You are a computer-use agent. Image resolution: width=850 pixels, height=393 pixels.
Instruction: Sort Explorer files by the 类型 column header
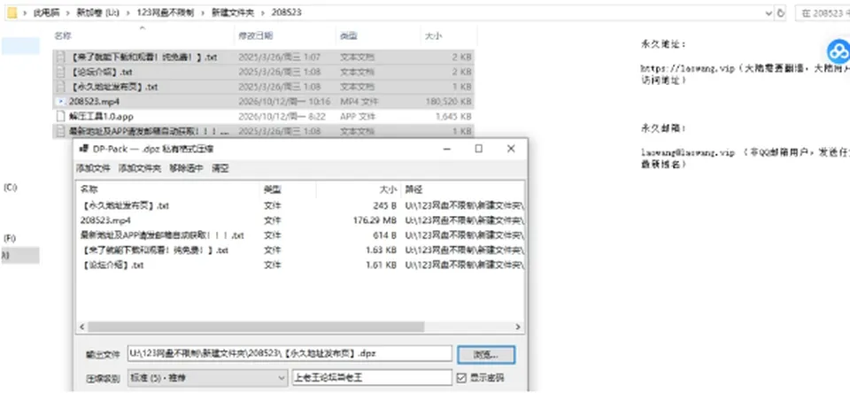click(349, 36)
